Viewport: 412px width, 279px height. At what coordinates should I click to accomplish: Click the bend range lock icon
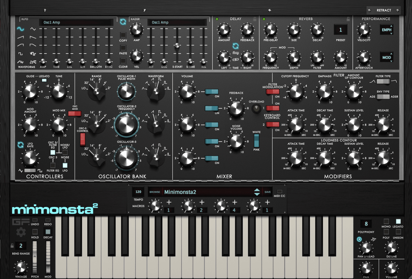pos(12,246)
